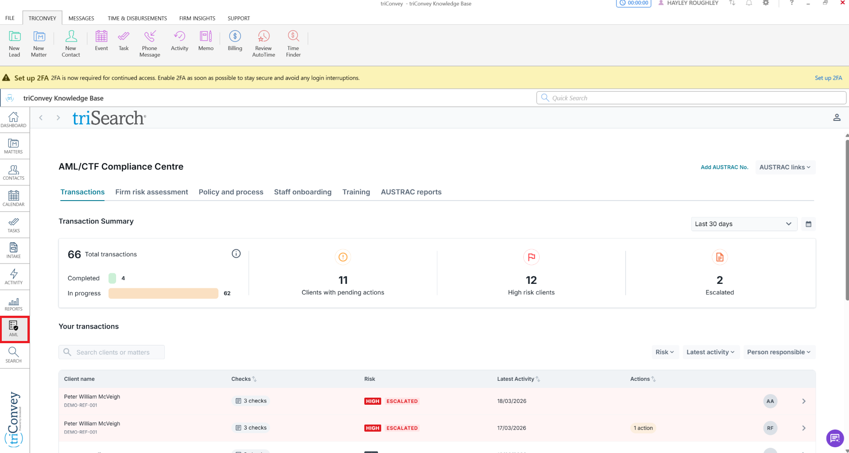Launch the Time Finder tool
The image size is (849, 453).
click(x=293, y=43)
